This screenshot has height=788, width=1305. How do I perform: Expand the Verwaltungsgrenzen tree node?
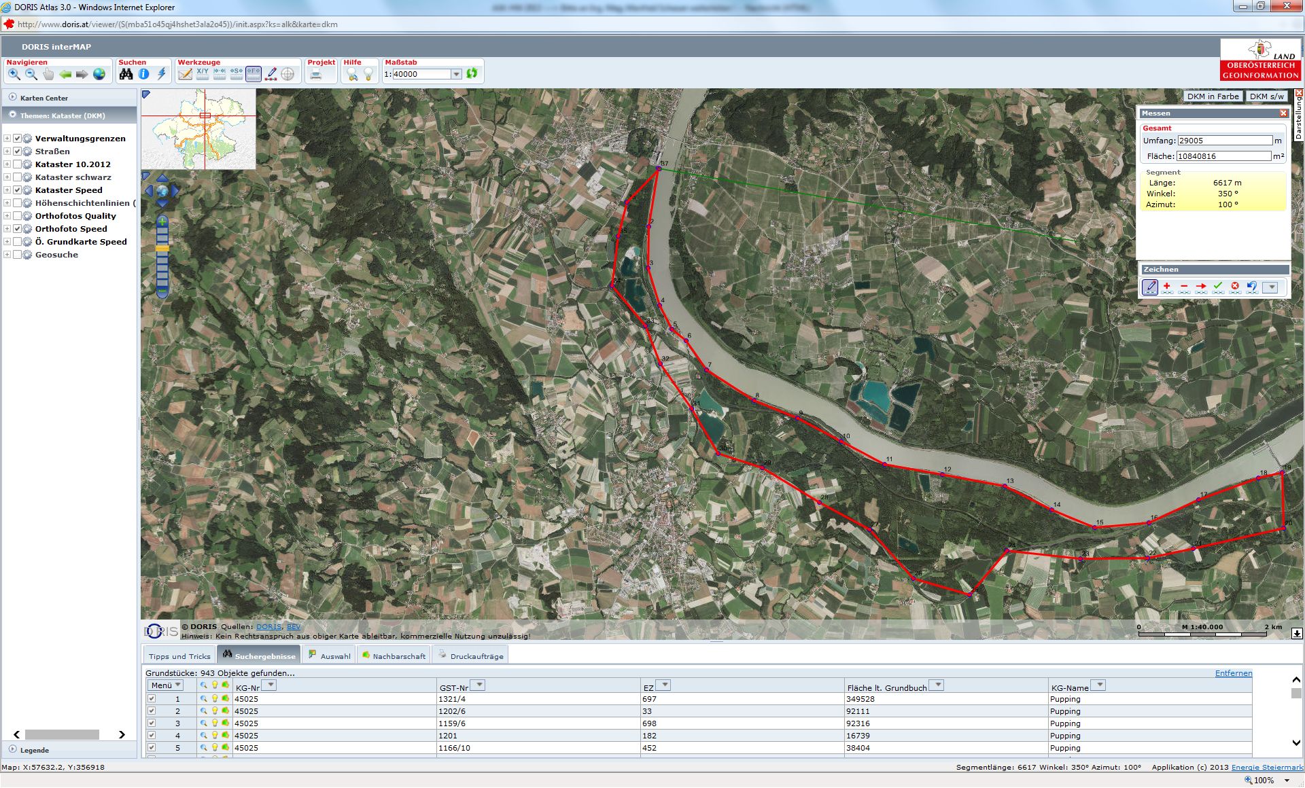pos(7,139)
